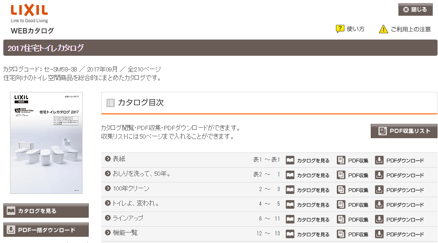Image resolution: width=438 pixels, height=243 pixels.
Task: Click the カタログ目次 heading text
Action: pos(141,102)
